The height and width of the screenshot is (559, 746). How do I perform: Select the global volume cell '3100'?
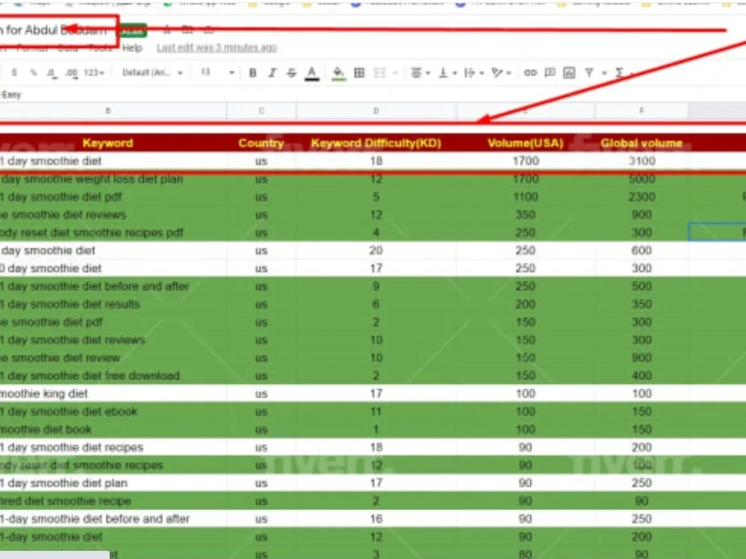click(x=642, y=161)
